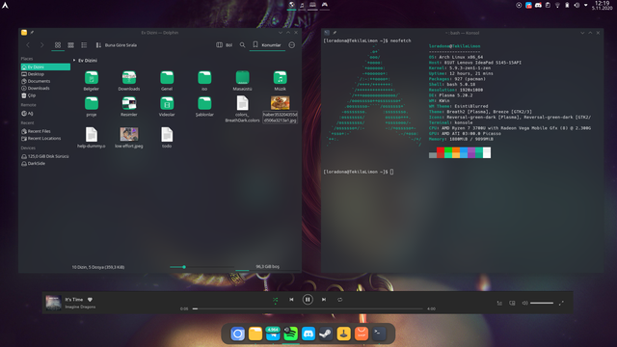Open the connect to device menu

click(512, 303)
